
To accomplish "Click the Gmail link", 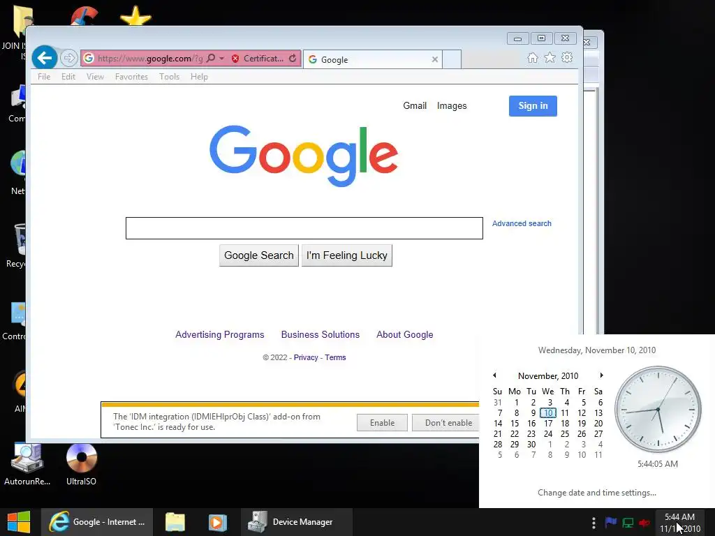I will point(415,106).
